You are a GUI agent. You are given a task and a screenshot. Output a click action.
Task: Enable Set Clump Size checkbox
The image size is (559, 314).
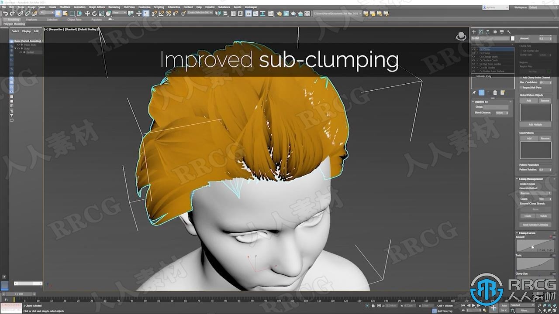(521, 51)
